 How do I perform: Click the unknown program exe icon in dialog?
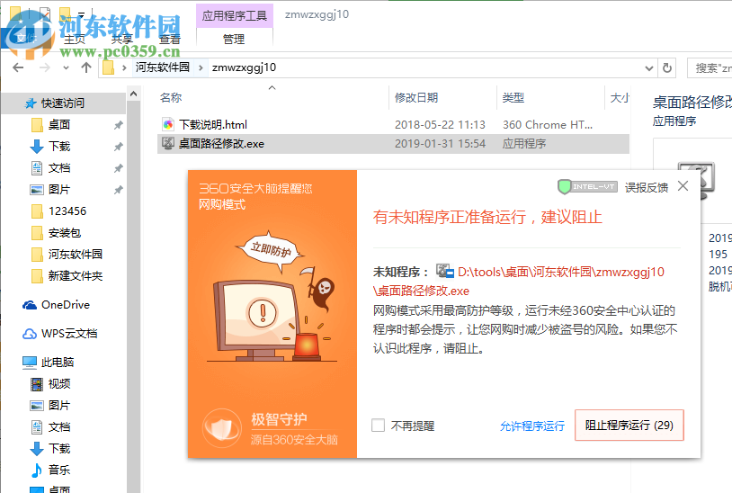click(444, 271)
